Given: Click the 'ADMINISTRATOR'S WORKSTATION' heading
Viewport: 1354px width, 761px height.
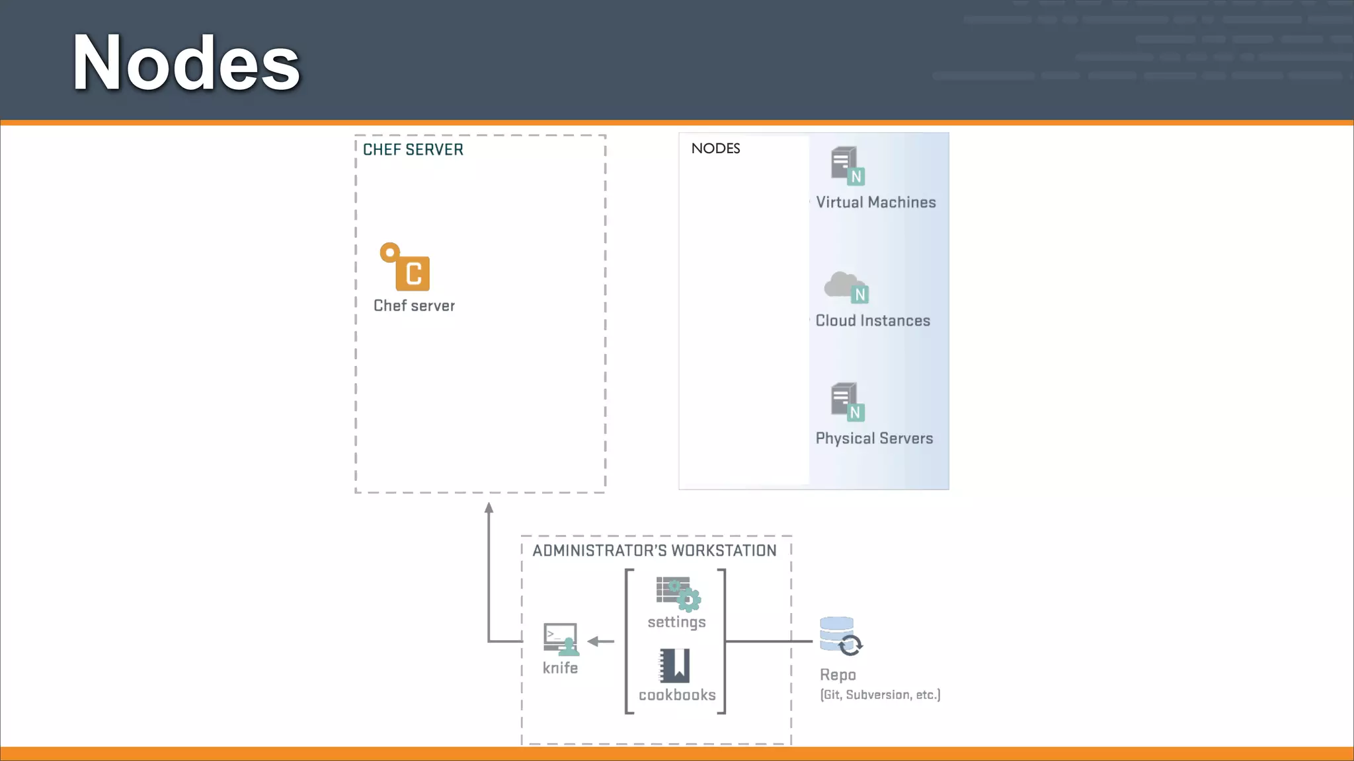Looking at the screenshot, I should click(x=655, y=551).
